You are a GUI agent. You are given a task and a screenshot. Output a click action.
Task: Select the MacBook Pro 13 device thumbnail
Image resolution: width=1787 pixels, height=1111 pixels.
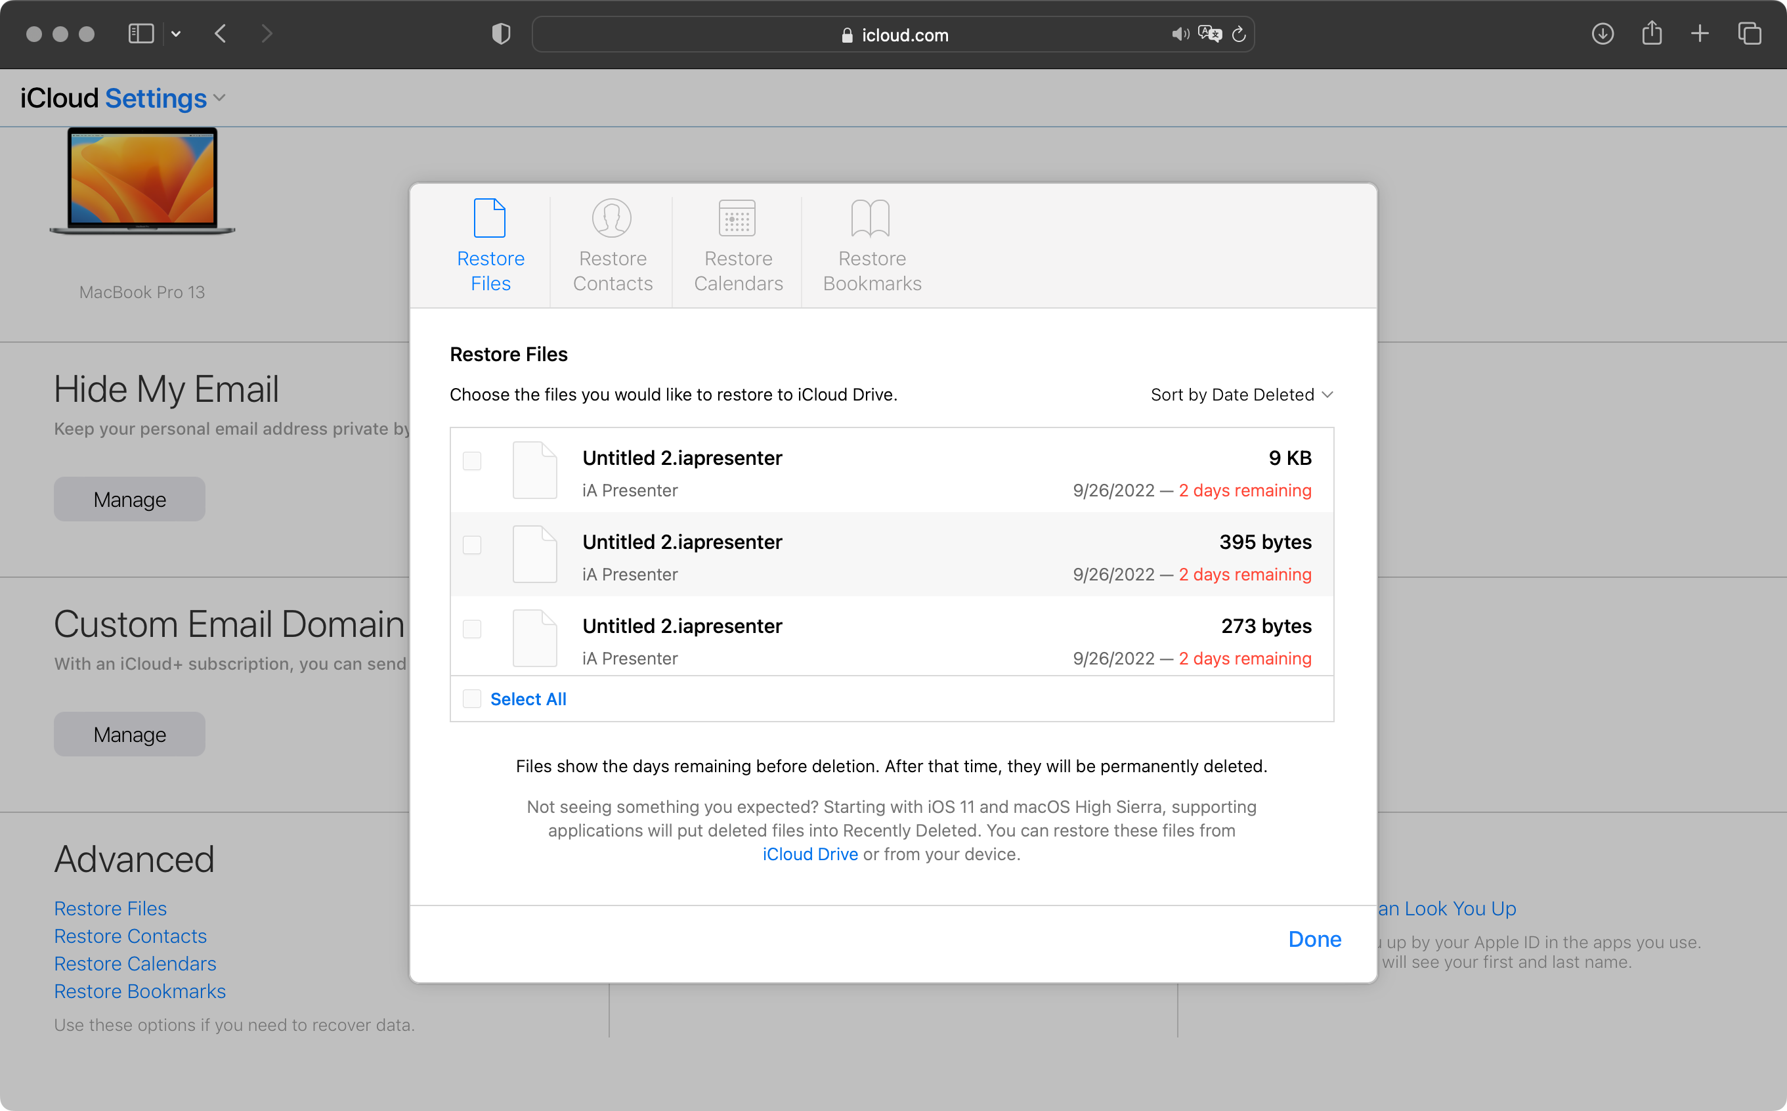click(142, 181)
